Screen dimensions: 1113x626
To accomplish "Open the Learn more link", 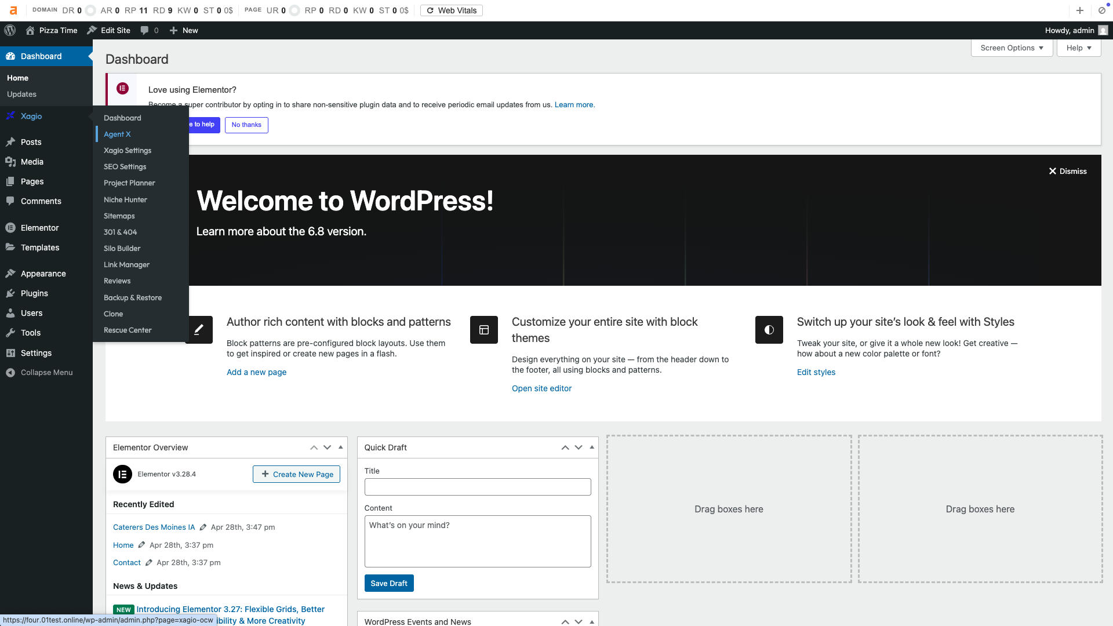I will tap(574, 105).
